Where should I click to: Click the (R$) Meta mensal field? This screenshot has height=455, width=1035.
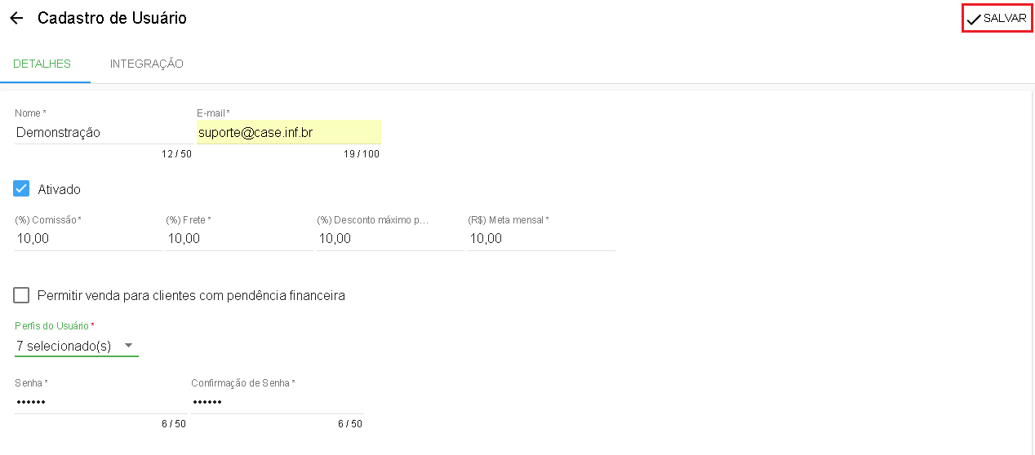pos(541,238)
